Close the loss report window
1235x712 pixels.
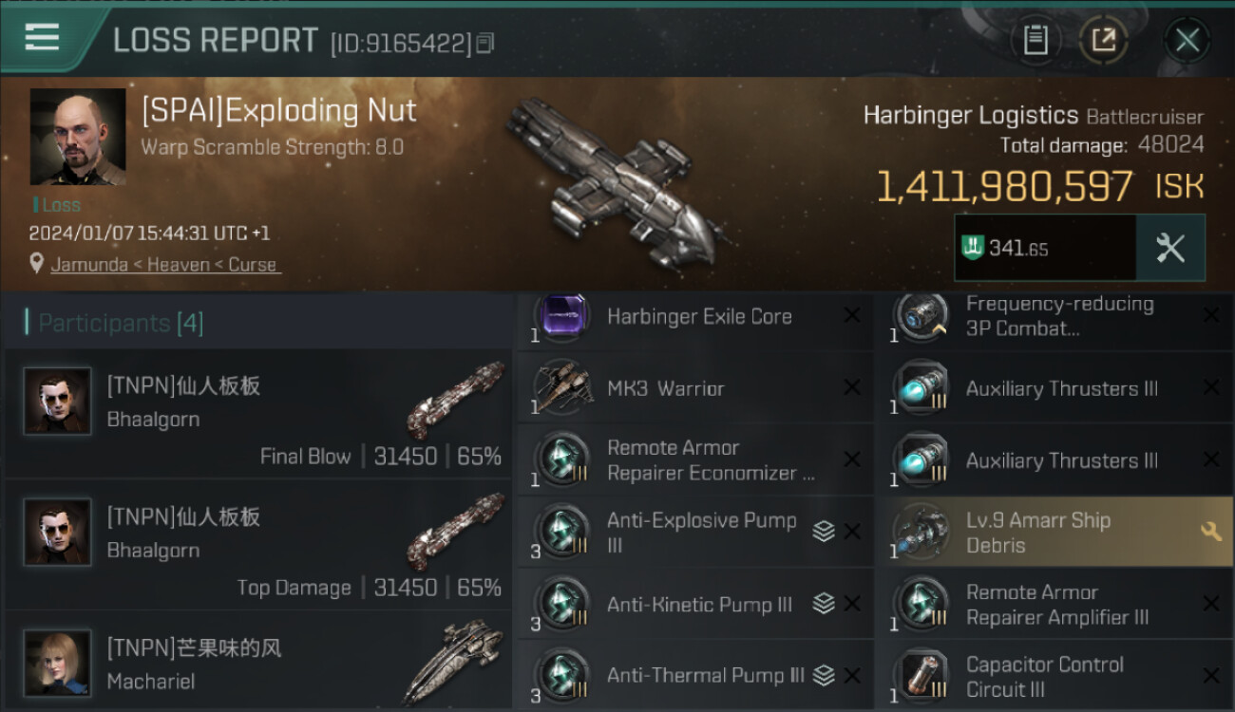1187,40
